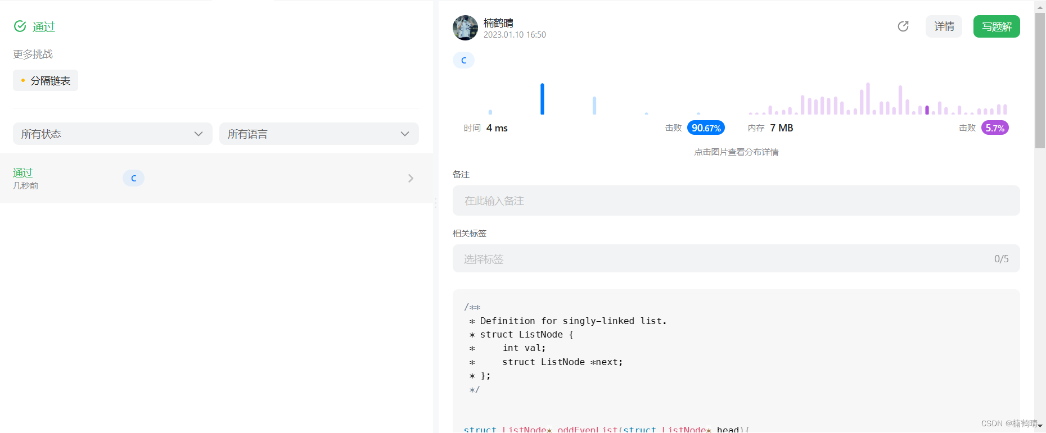
Task: Click the 选择标签 tag selection field
Action: (x=736, y=258)
